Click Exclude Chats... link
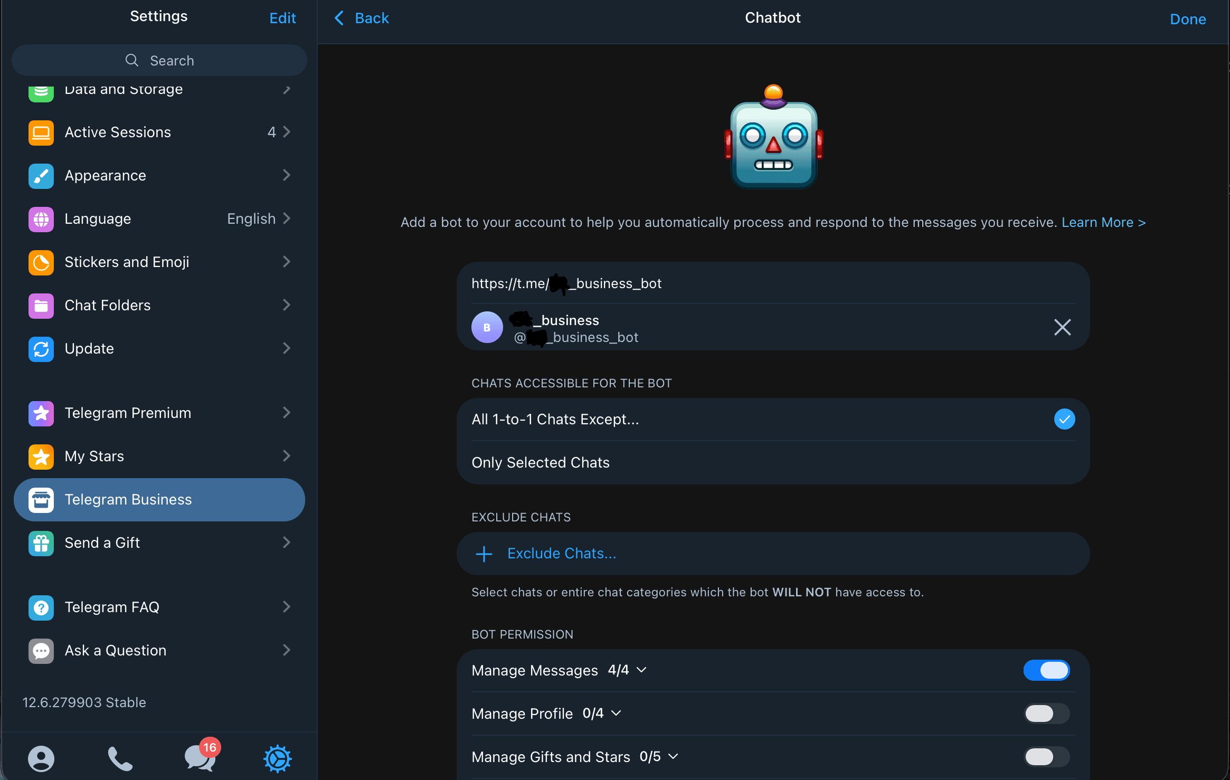The height and width of the screenshot is (780, 1230). pyautogui.click(x=562, y=553)
